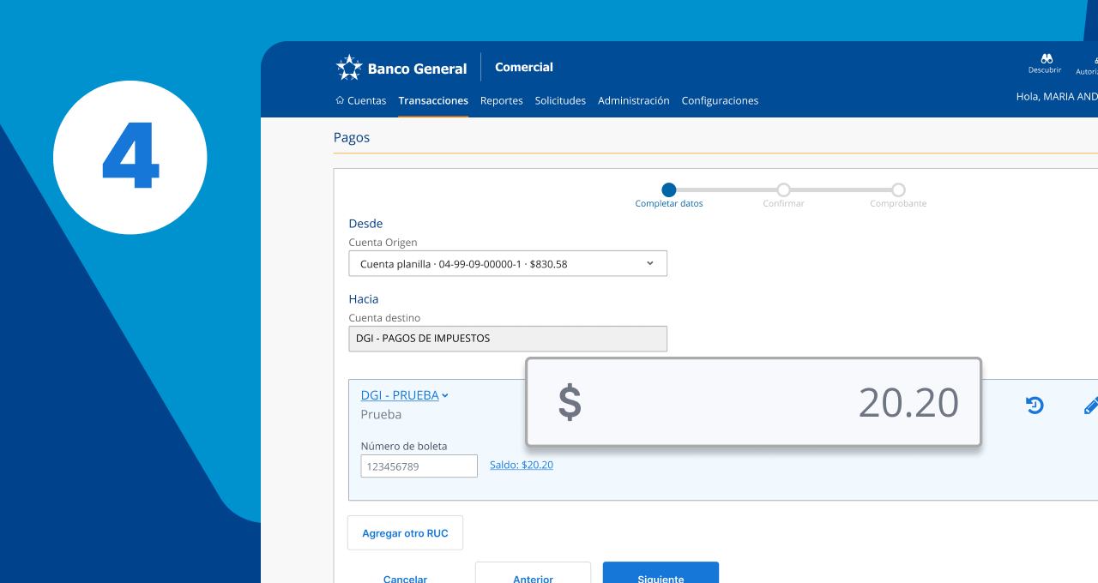Open Descubrir binoculars icon
Image resolution: width=1098 pixels, height=583 pixels.
(x=1046, y=59)
